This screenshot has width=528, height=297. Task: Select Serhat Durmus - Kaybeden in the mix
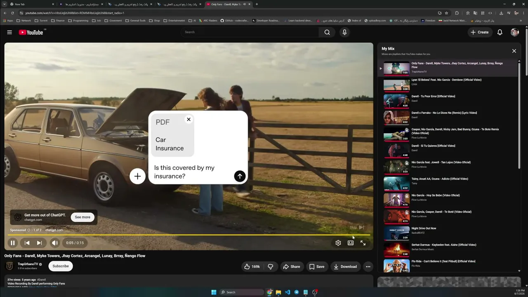coord(448,250)
